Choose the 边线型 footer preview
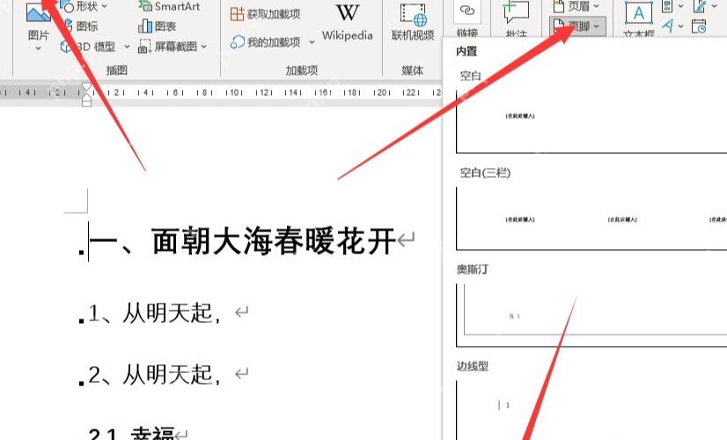 tap(591, 410)
